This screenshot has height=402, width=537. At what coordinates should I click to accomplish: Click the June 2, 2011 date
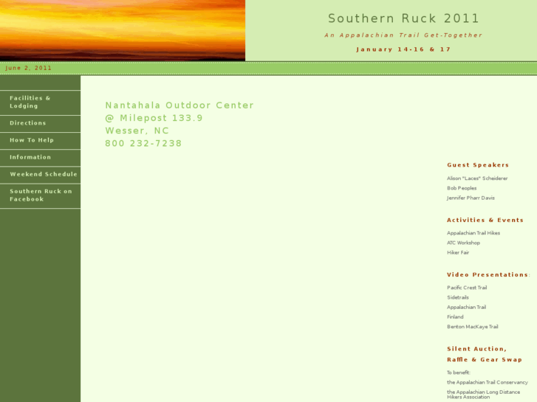(28, 68)
